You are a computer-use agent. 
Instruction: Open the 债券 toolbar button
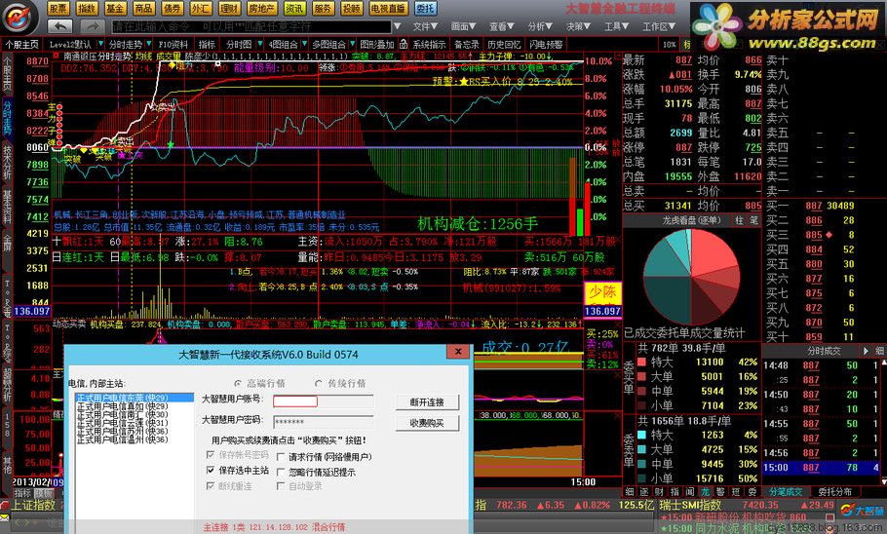172,9
